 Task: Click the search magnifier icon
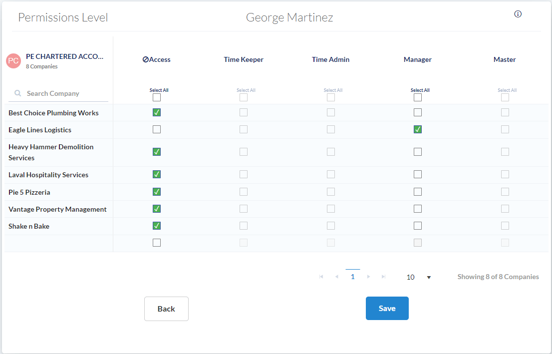click(18, 93)
